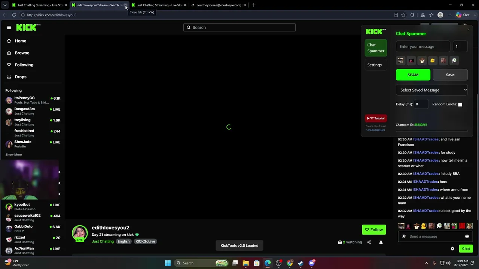The width and height of the screenshot is (479, 269).
Task: Click the KICKGoLive tag
Action: [x=145, y=241]
